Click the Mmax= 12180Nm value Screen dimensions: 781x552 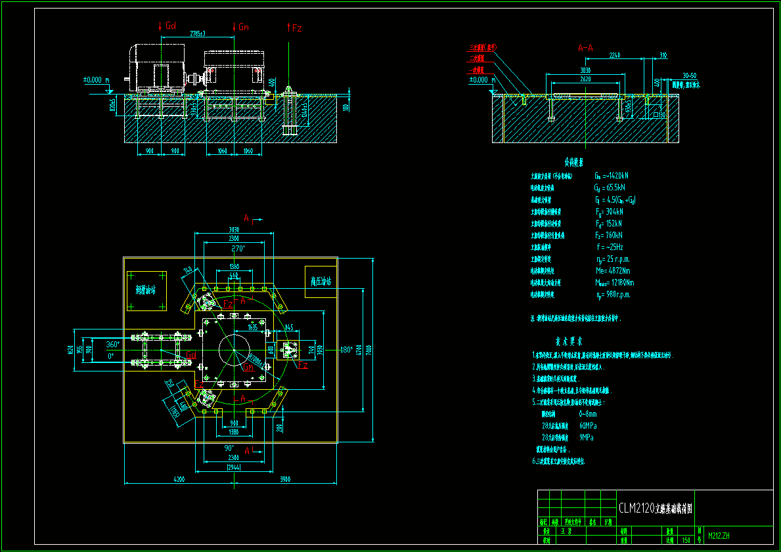click(615, 283)
